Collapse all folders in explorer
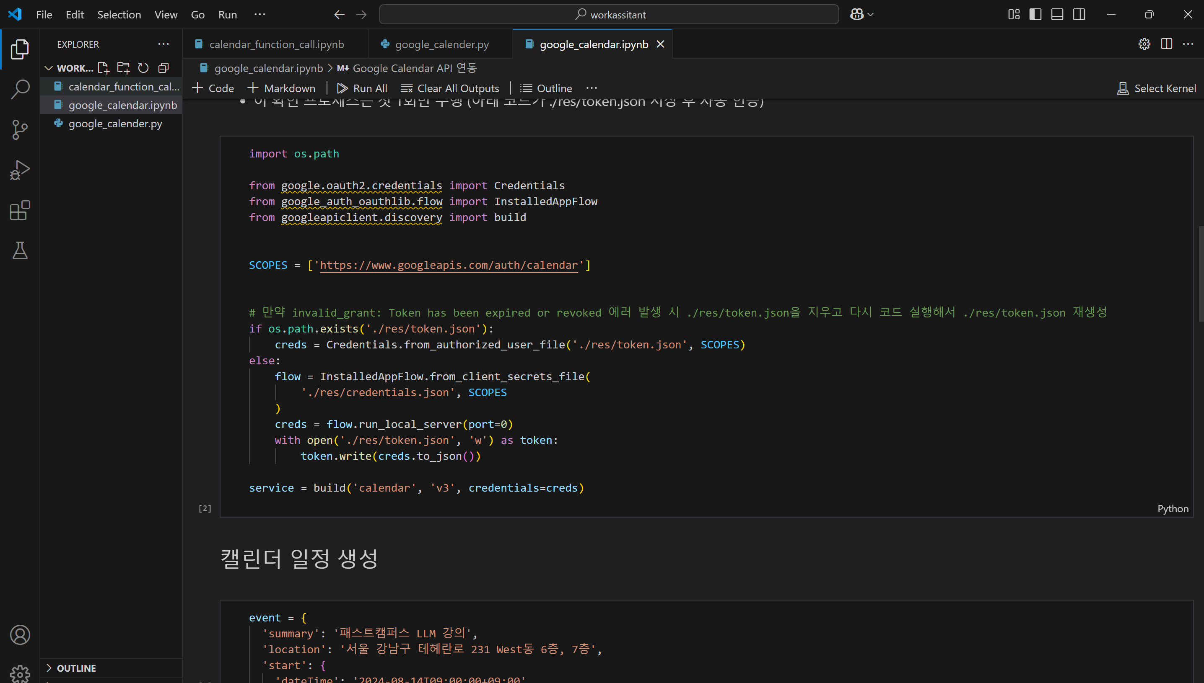The height and width of the screenshot is (683, 1204). [x=163, y=68]
